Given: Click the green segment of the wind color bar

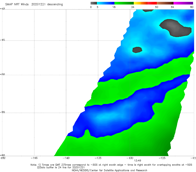Looking at the screenshot, I should pos(124,3).
